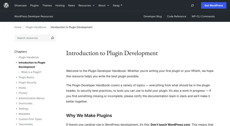This screenshot has height=126, width=230.
Task: Open the Settings chapter link
Action: tap(24, 109)
